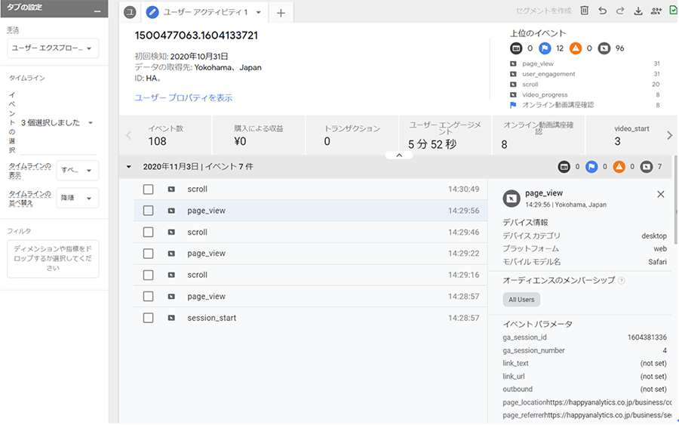
Task: Close the page_view detail panel
Action: coord(661,194)
